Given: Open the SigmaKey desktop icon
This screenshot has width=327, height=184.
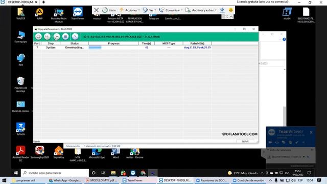Looking at the screenshot, I should pyautogui.click(x=59, y=152).
